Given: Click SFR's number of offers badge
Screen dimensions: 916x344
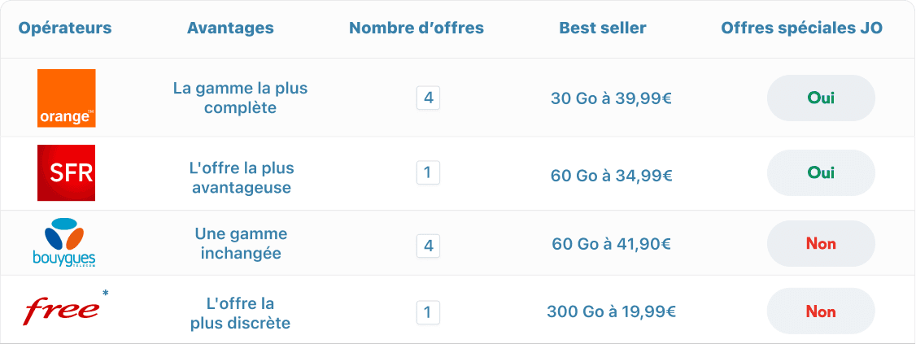Looking at the screenshot, I should (x=428, y=172).
